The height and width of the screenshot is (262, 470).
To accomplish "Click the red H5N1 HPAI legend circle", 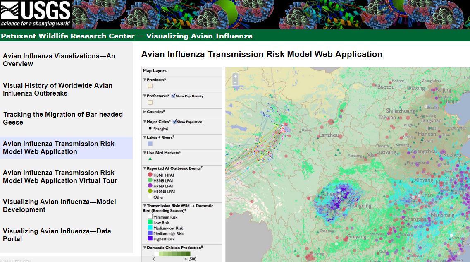I will 150,175.
